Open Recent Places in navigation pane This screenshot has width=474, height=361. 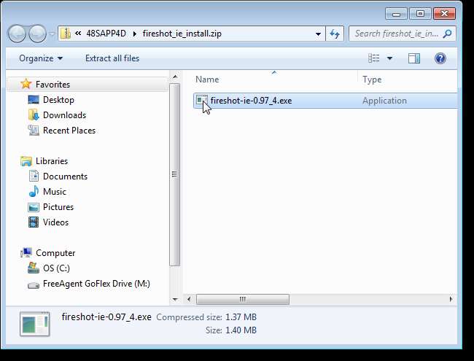coord(69,131)
